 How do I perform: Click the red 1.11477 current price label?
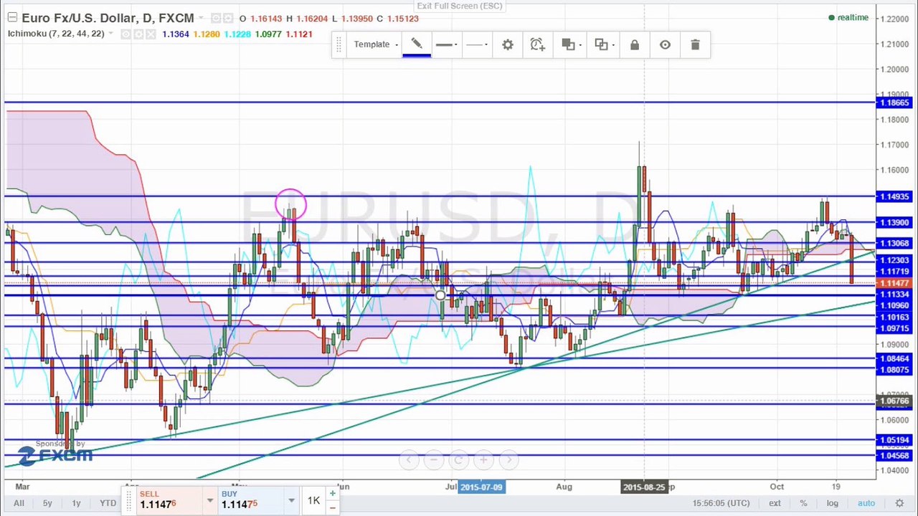894,284
